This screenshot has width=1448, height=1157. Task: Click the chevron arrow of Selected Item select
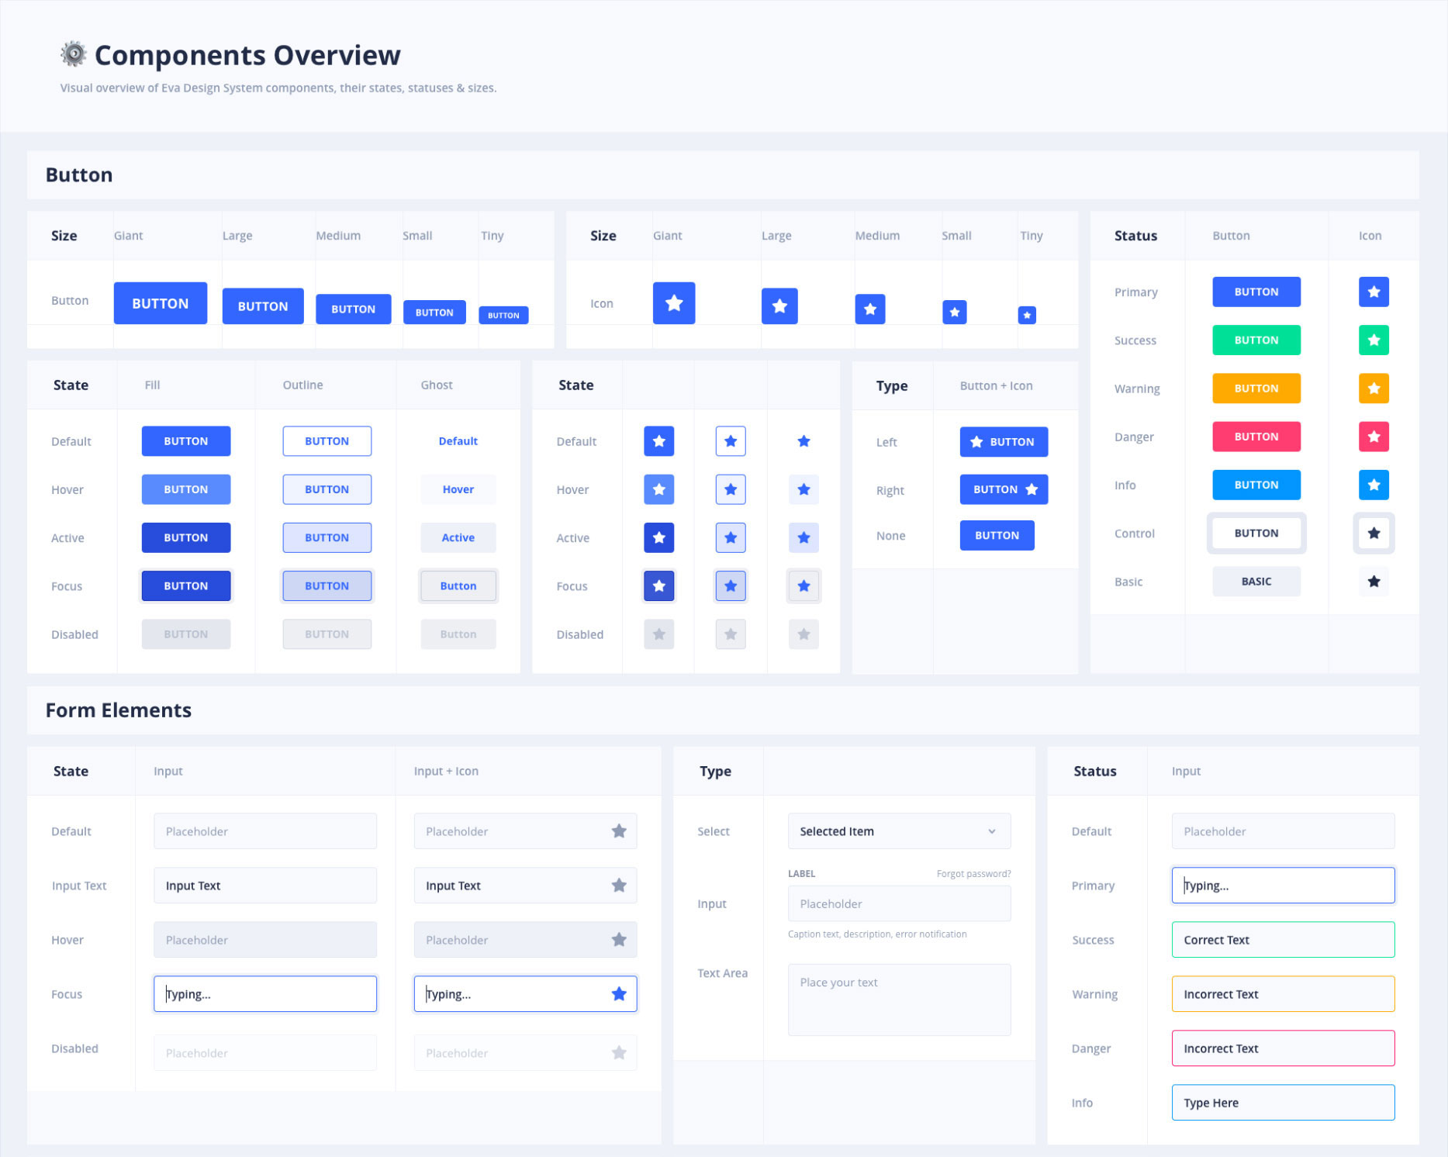(x=991, y=831)
